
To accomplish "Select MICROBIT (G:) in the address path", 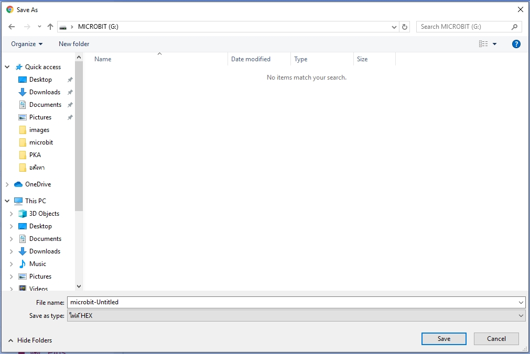I will coord(98,27).
